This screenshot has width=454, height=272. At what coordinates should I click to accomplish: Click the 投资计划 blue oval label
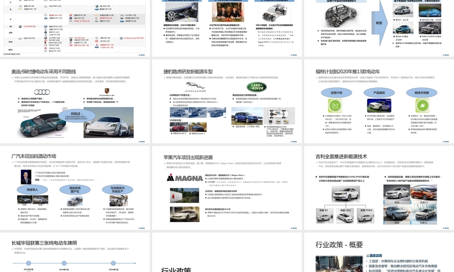(x=336, y=92)
